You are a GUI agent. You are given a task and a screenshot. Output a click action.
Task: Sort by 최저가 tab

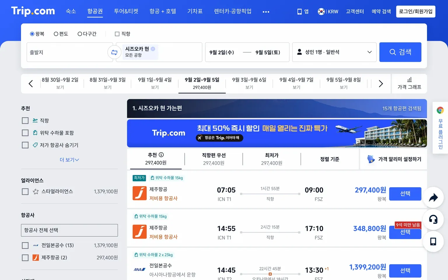(x=272, y=159)
